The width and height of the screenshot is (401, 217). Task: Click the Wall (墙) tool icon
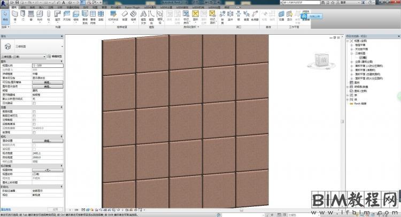[15, 14]
